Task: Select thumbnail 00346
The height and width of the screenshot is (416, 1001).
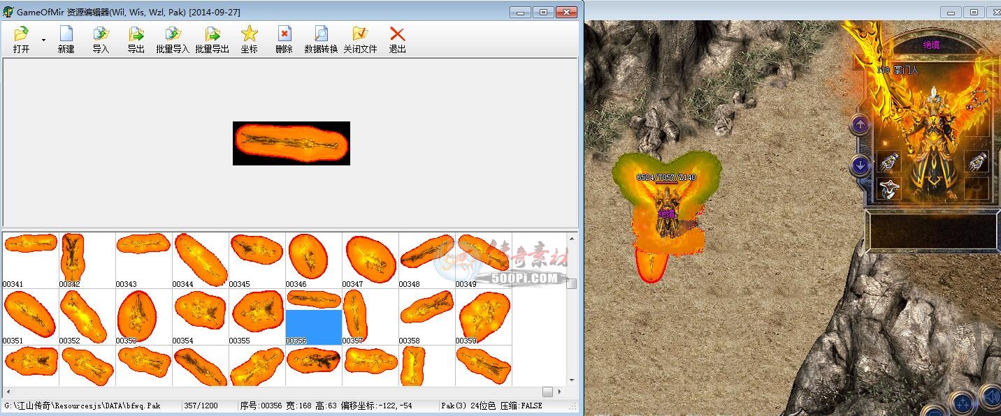Action: [x=313, y=260]
